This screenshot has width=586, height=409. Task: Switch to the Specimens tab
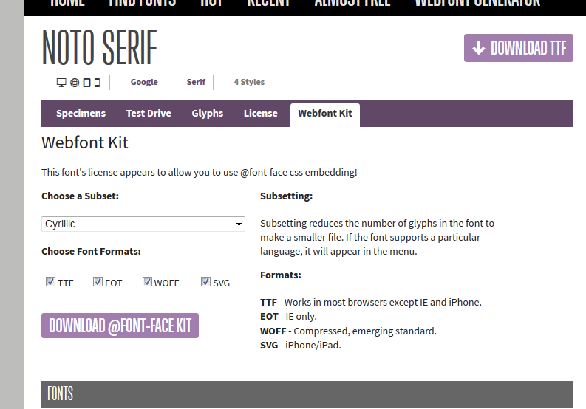[x=81, y=114]
